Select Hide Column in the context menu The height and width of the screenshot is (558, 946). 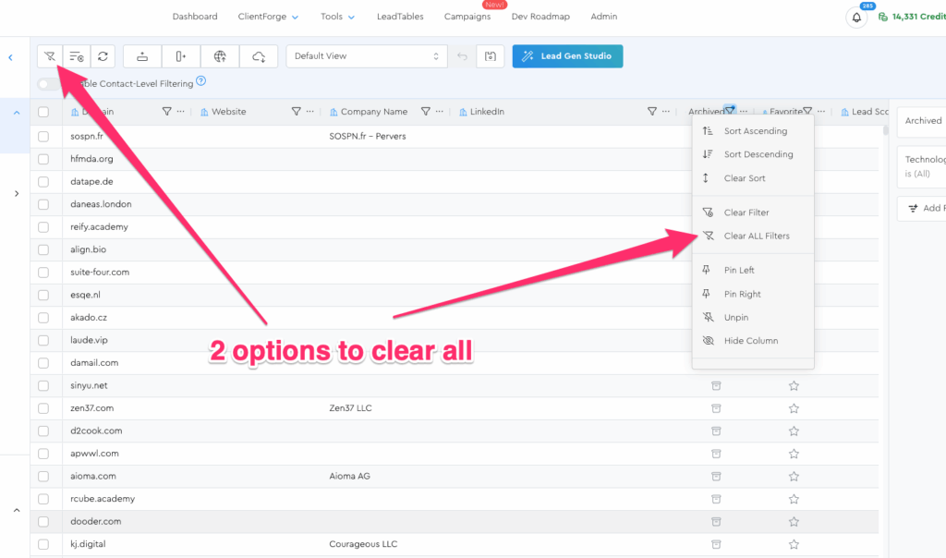(750, 341)
